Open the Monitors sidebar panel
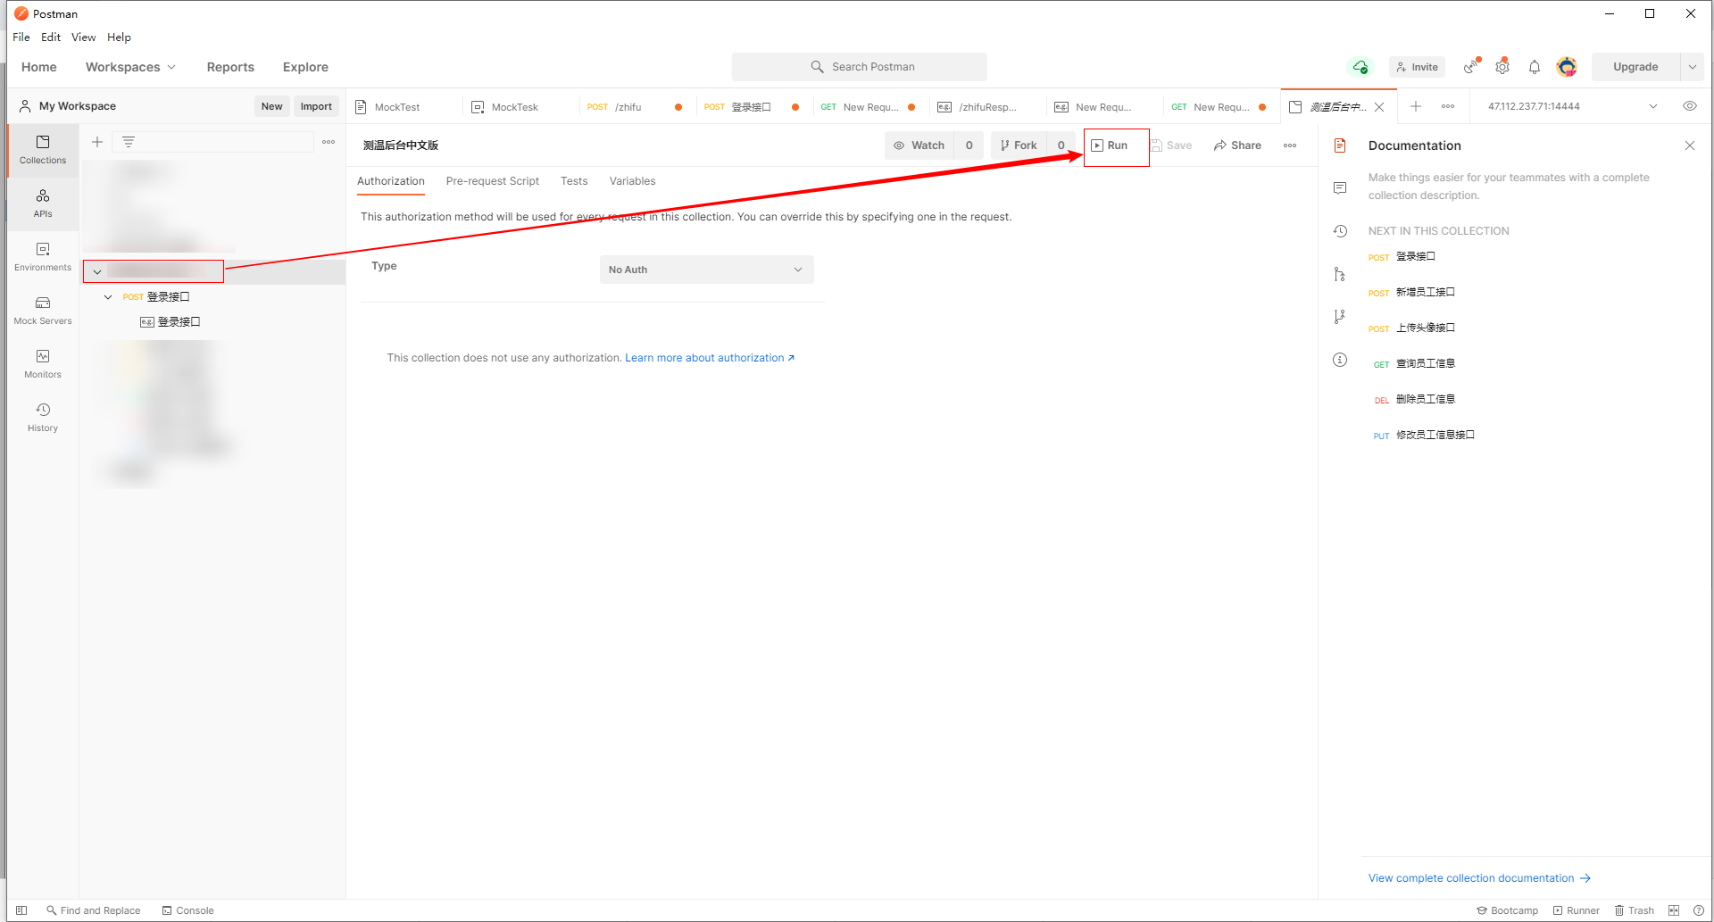Image resolution: width=1714 pixels, height=922 pixels. point(43,364)
